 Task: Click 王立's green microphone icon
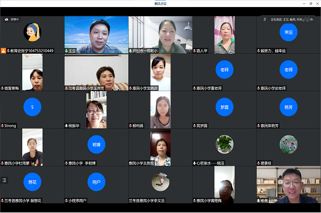tap(67, 51)
